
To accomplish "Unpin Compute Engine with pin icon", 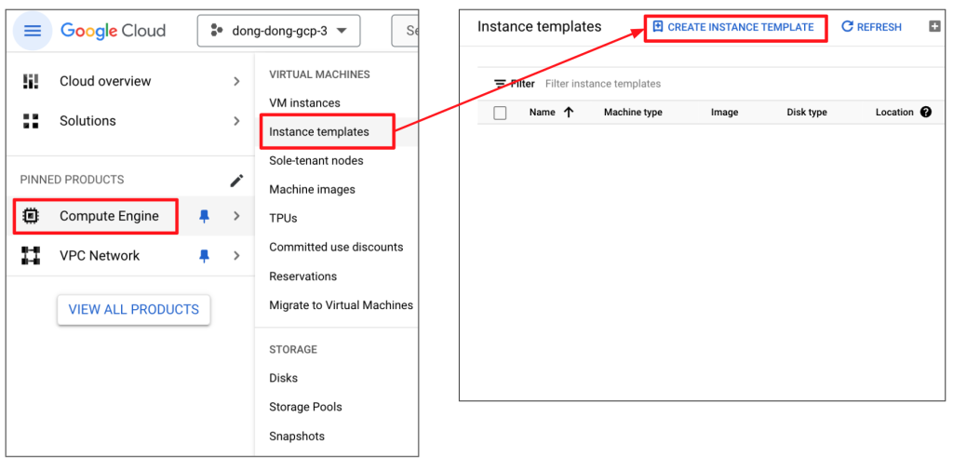I will pyautogui.click(x=204, y=216).
